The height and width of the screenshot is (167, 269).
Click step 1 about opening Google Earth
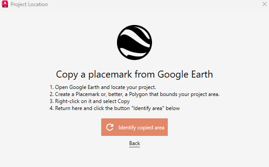(x=103, y=87)
